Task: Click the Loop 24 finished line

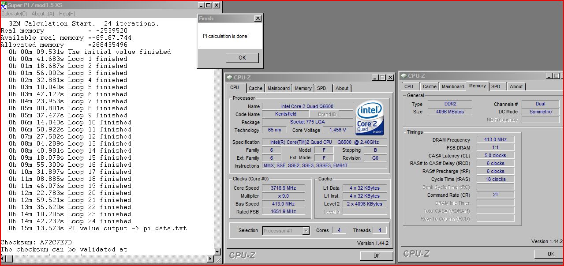Action: pyautogui.click(x=70, y=221)
